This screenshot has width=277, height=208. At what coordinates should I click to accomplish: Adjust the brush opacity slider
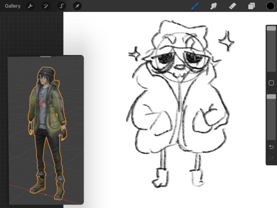point(271,117)
